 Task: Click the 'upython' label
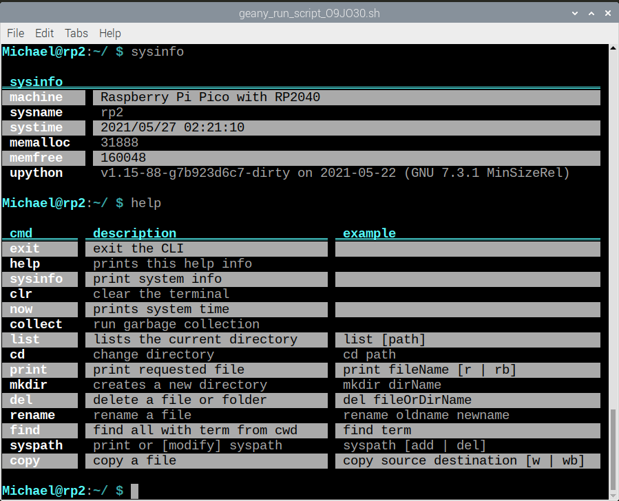[36, 173]
